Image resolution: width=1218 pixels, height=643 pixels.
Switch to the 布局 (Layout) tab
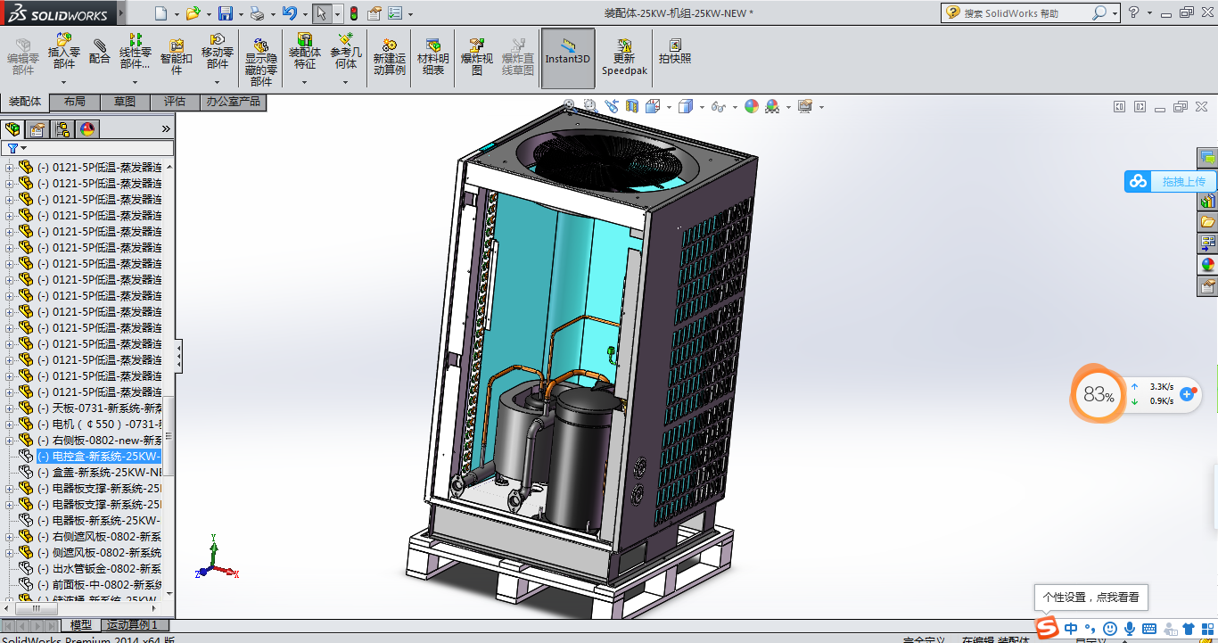point(75,102)
